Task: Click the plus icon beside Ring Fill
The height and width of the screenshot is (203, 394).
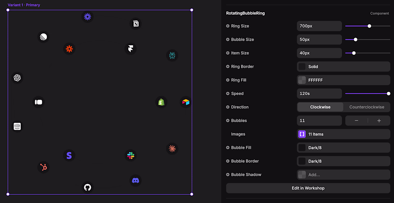Action: [x=228, y=80]
